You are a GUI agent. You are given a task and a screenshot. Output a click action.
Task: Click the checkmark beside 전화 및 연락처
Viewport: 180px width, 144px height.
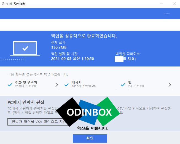[x=10, y=85]
